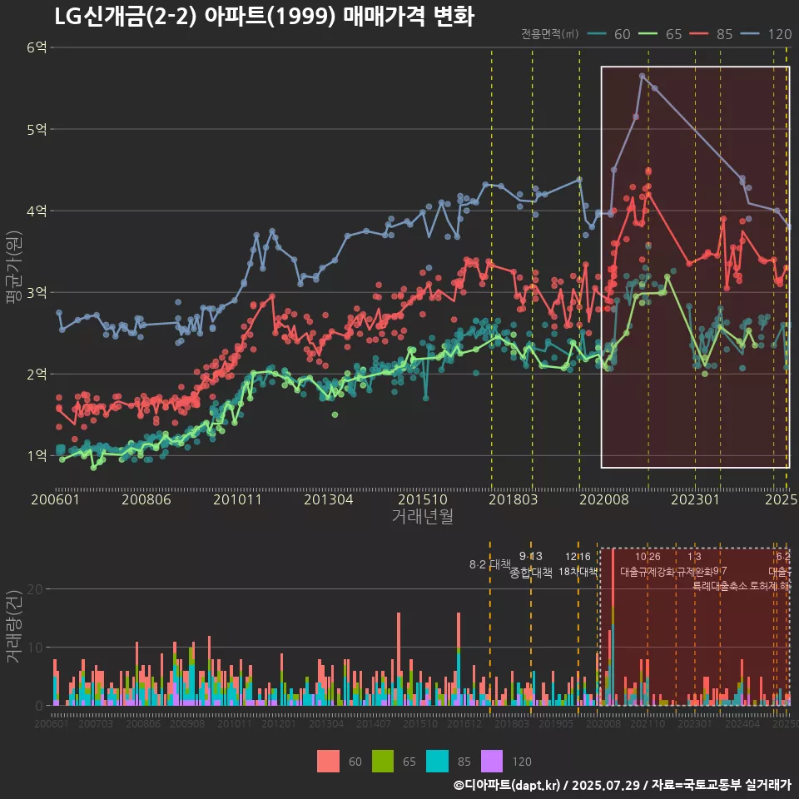Click the '8·2 대책' policy annotation
Viewport: 799px width, 799px height.
point(489,564)
